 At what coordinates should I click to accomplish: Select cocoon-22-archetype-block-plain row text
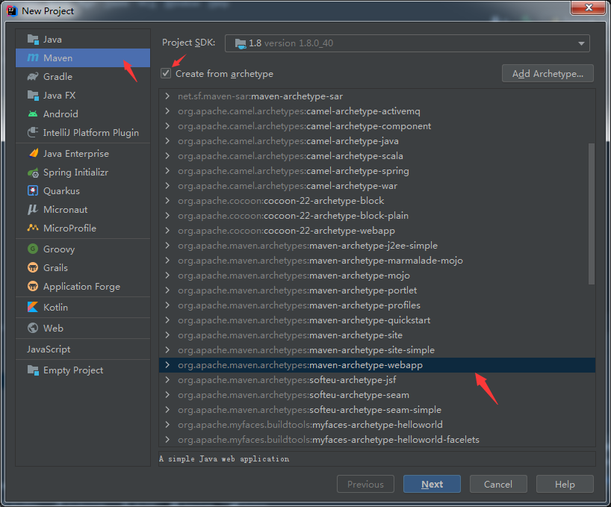click(293, 216)
